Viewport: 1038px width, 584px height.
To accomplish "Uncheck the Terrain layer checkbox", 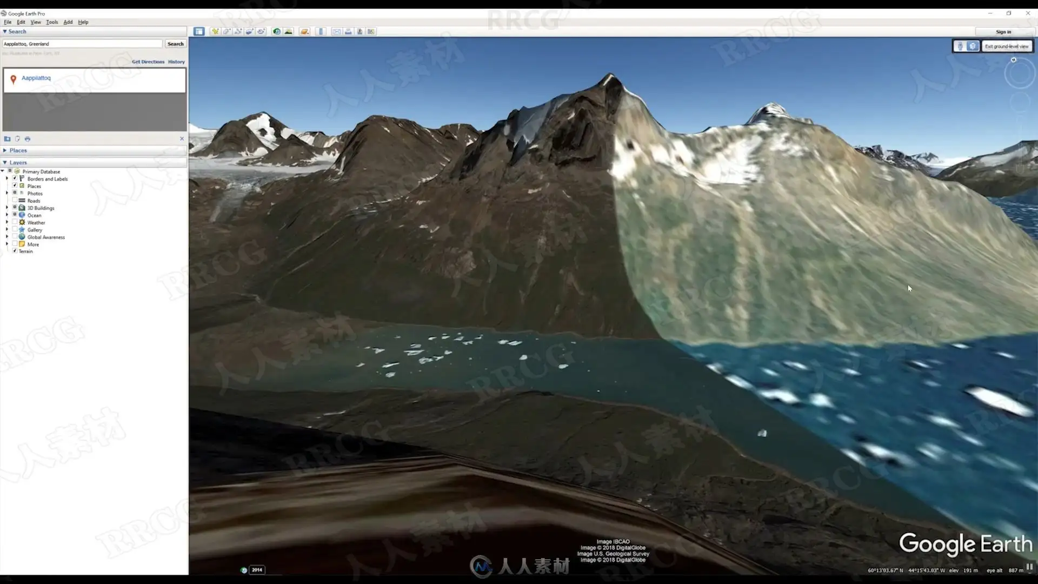I will pyautogui.click(x=15, y=251).
